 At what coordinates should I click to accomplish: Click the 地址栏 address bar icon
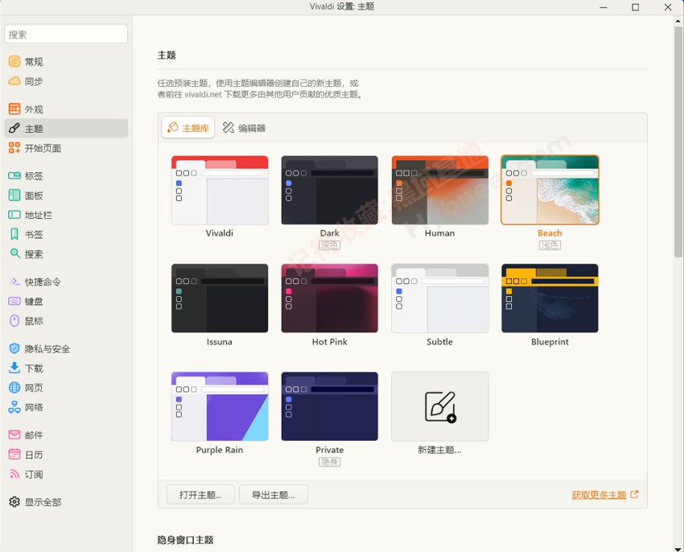click(x=14, y=215)
